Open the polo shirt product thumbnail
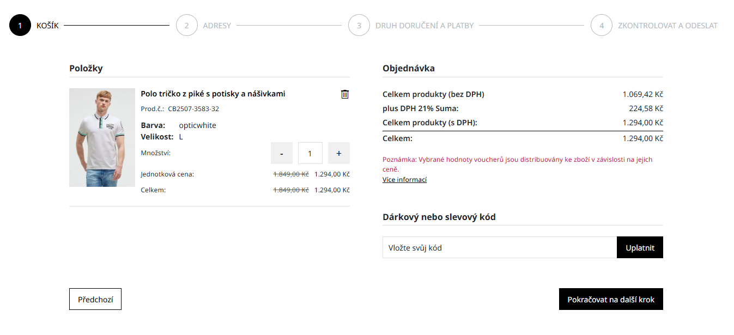 102,137
